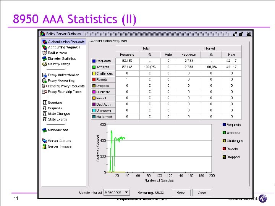Open the Server Queues icon
Screen dimensions: 275x206
(45, 141)
